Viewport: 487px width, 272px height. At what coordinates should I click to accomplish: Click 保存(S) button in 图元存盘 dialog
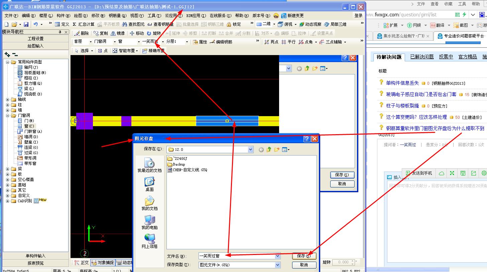[304, 256]
